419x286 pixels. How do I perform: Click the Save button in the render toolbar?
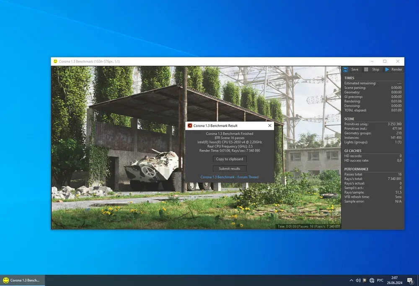pos(351,69)
